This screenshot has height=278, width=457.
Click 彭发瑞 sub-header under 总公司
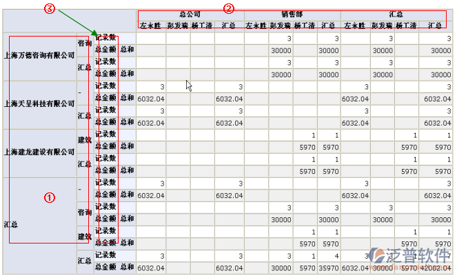178,26
